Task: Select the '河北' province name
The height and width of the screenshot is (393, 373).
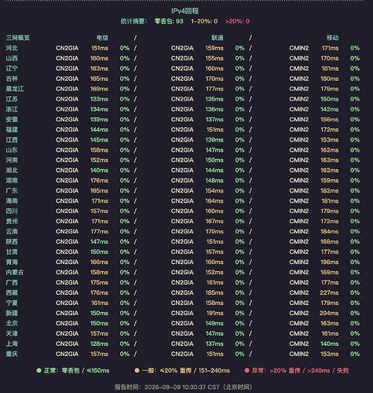Action: [x=12, y=48]
